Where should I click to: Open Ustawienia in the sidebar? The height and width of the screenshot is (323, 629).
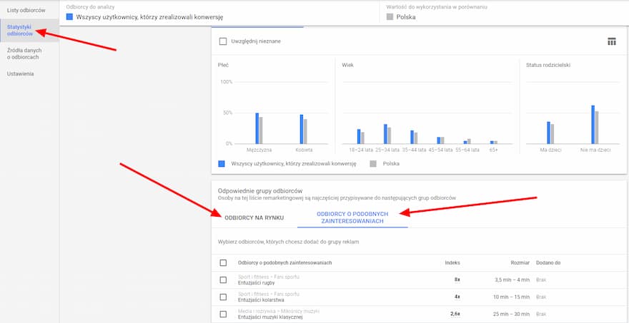pyautogui.click(x=20, y=74)
